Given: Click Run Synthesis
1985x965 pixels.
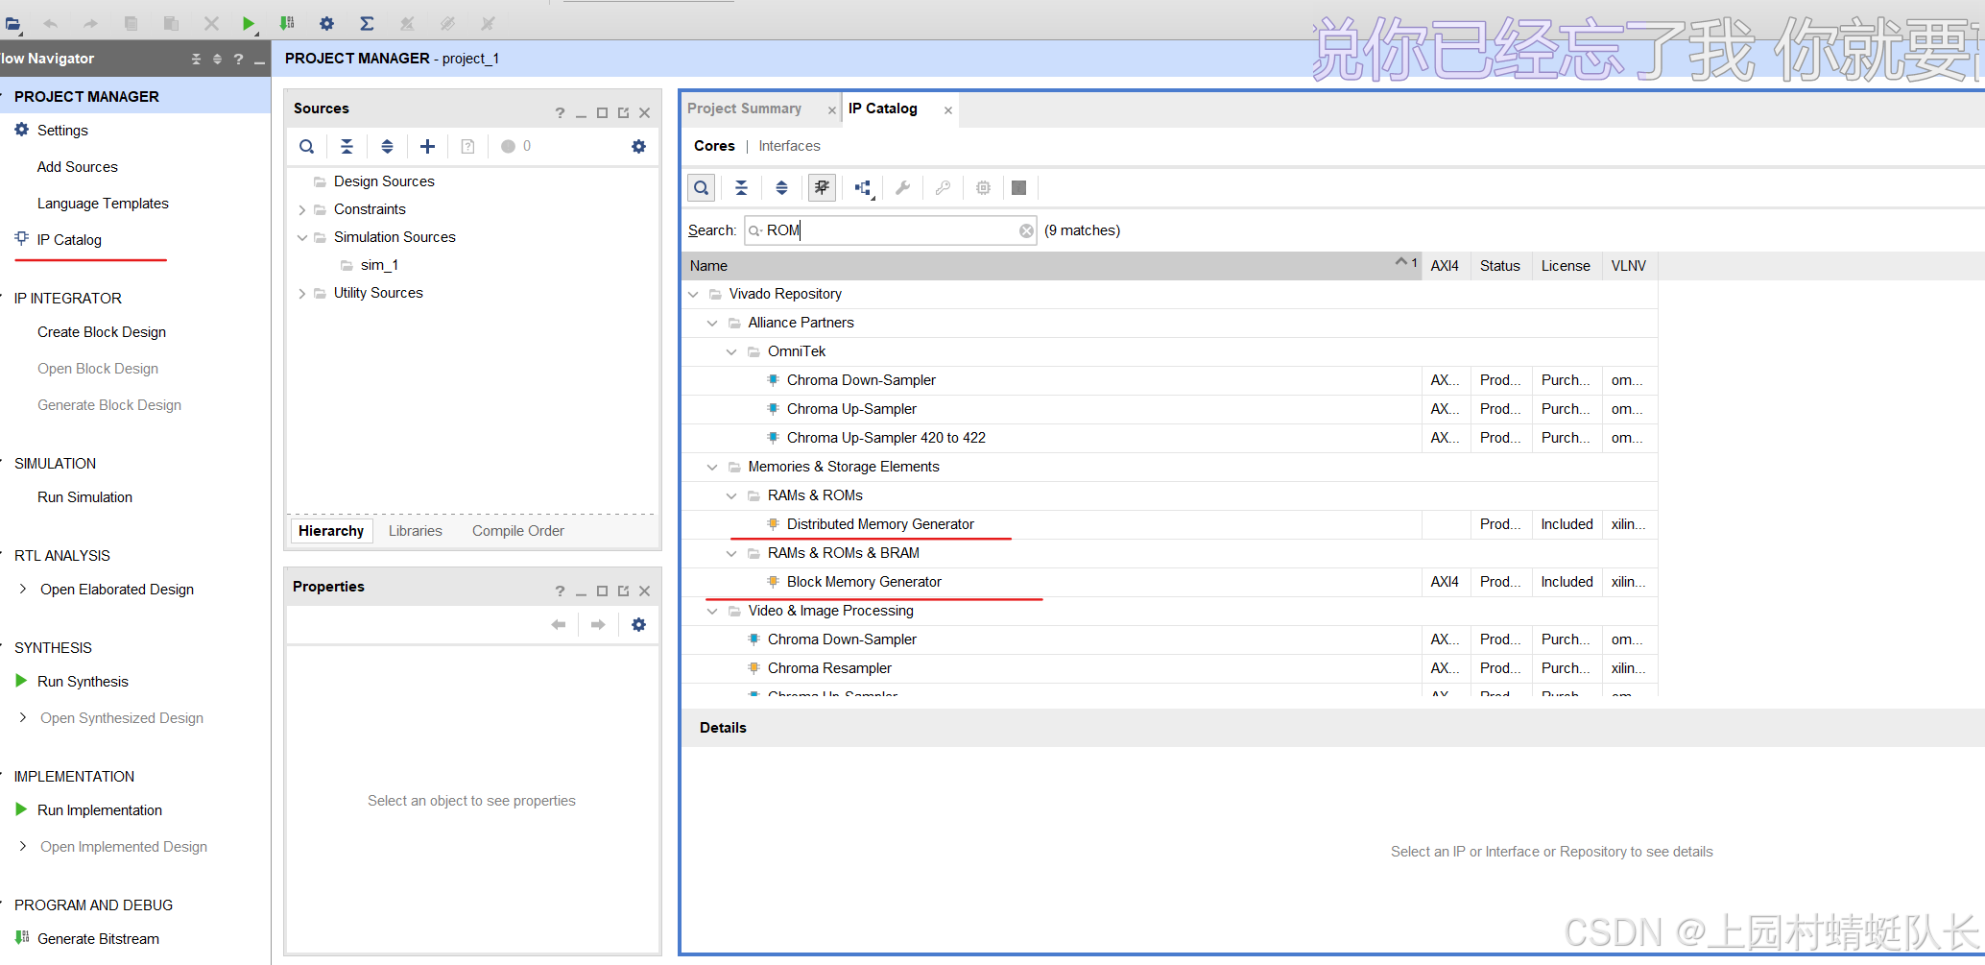Looking at the screenshot, I should [x=83, y=682].
